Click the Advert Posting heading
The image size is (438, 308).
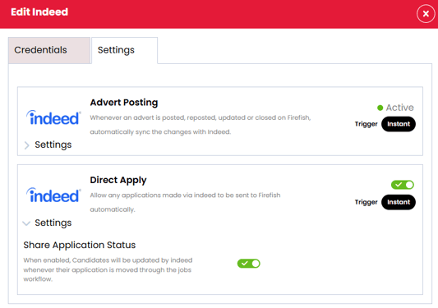(124, 103)
